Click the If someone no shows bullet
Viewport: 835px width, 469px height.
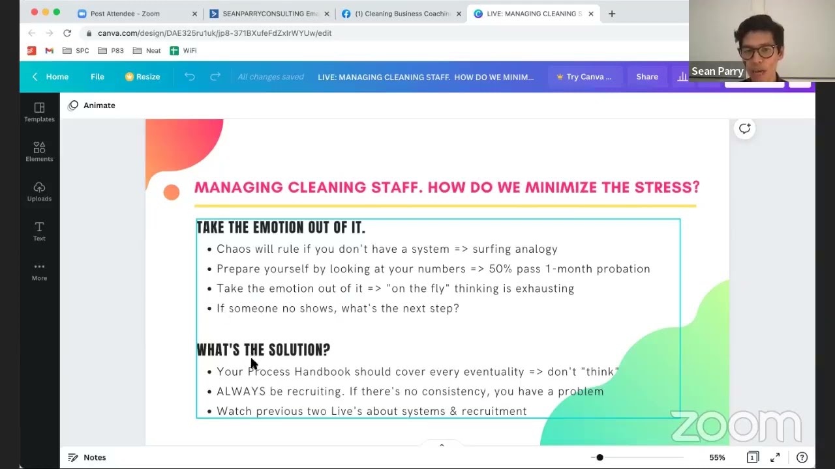click(338, 308)
